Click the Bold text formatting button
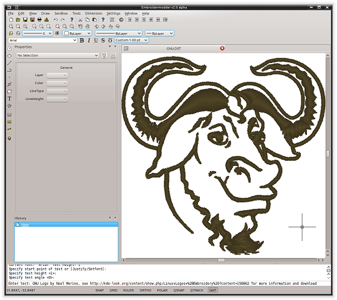337x300 pixels. [x=82, y=40]
